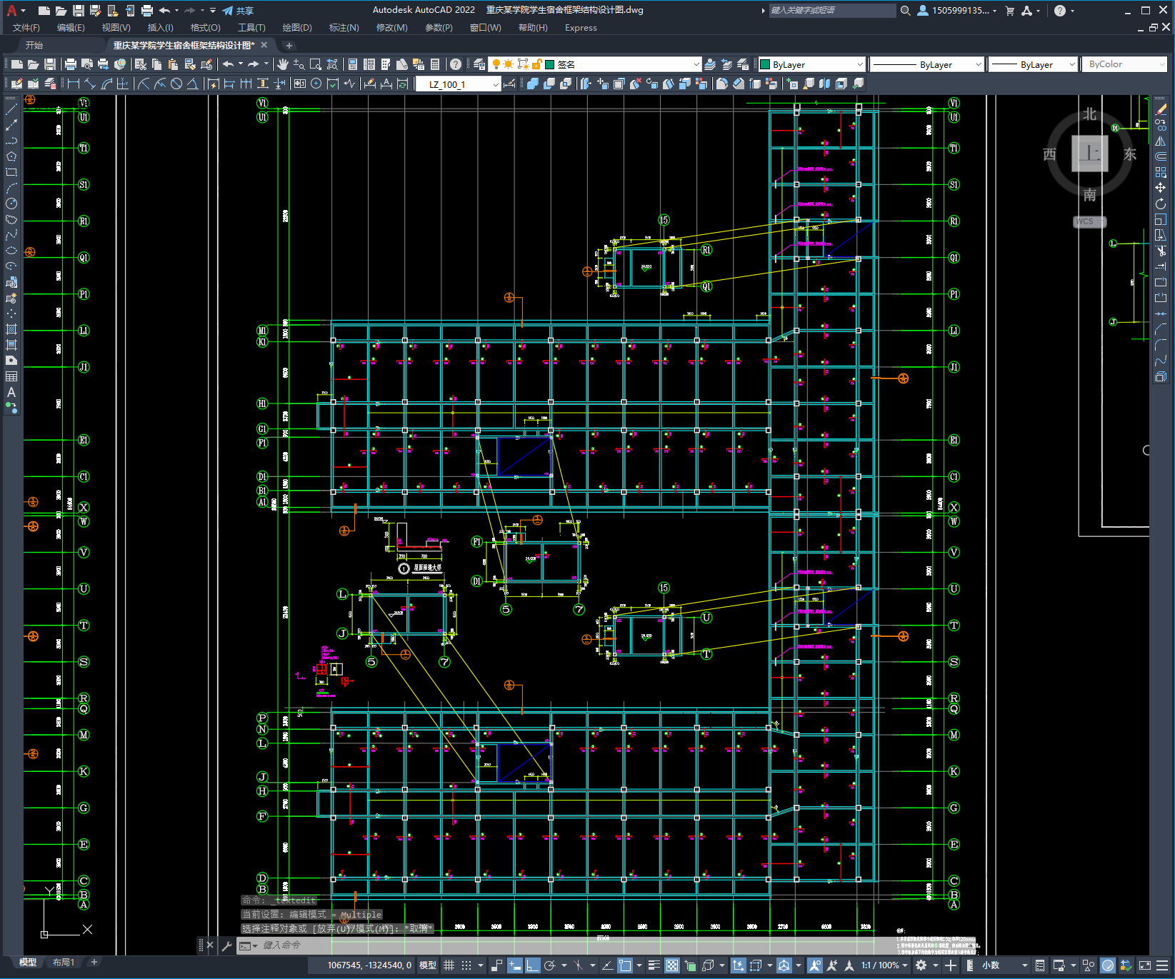Select the Multiline Text 'A' tool

pos(11,392)
